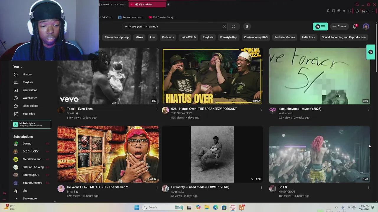Select the Contemporary R&B chip
The image size is (378, 212).
point(256,37)
